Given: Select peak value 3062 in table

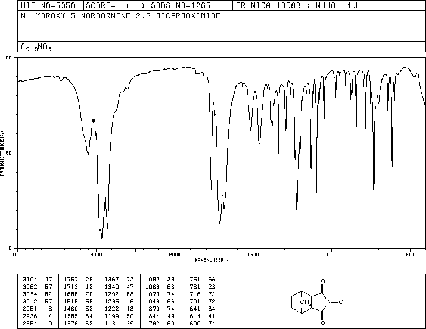Looking at the screenshot, I should pyautogui.click(x=30, y=287).
